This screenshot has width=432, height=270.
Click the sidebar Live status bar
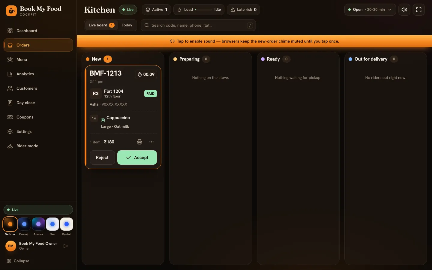(38, 210)
